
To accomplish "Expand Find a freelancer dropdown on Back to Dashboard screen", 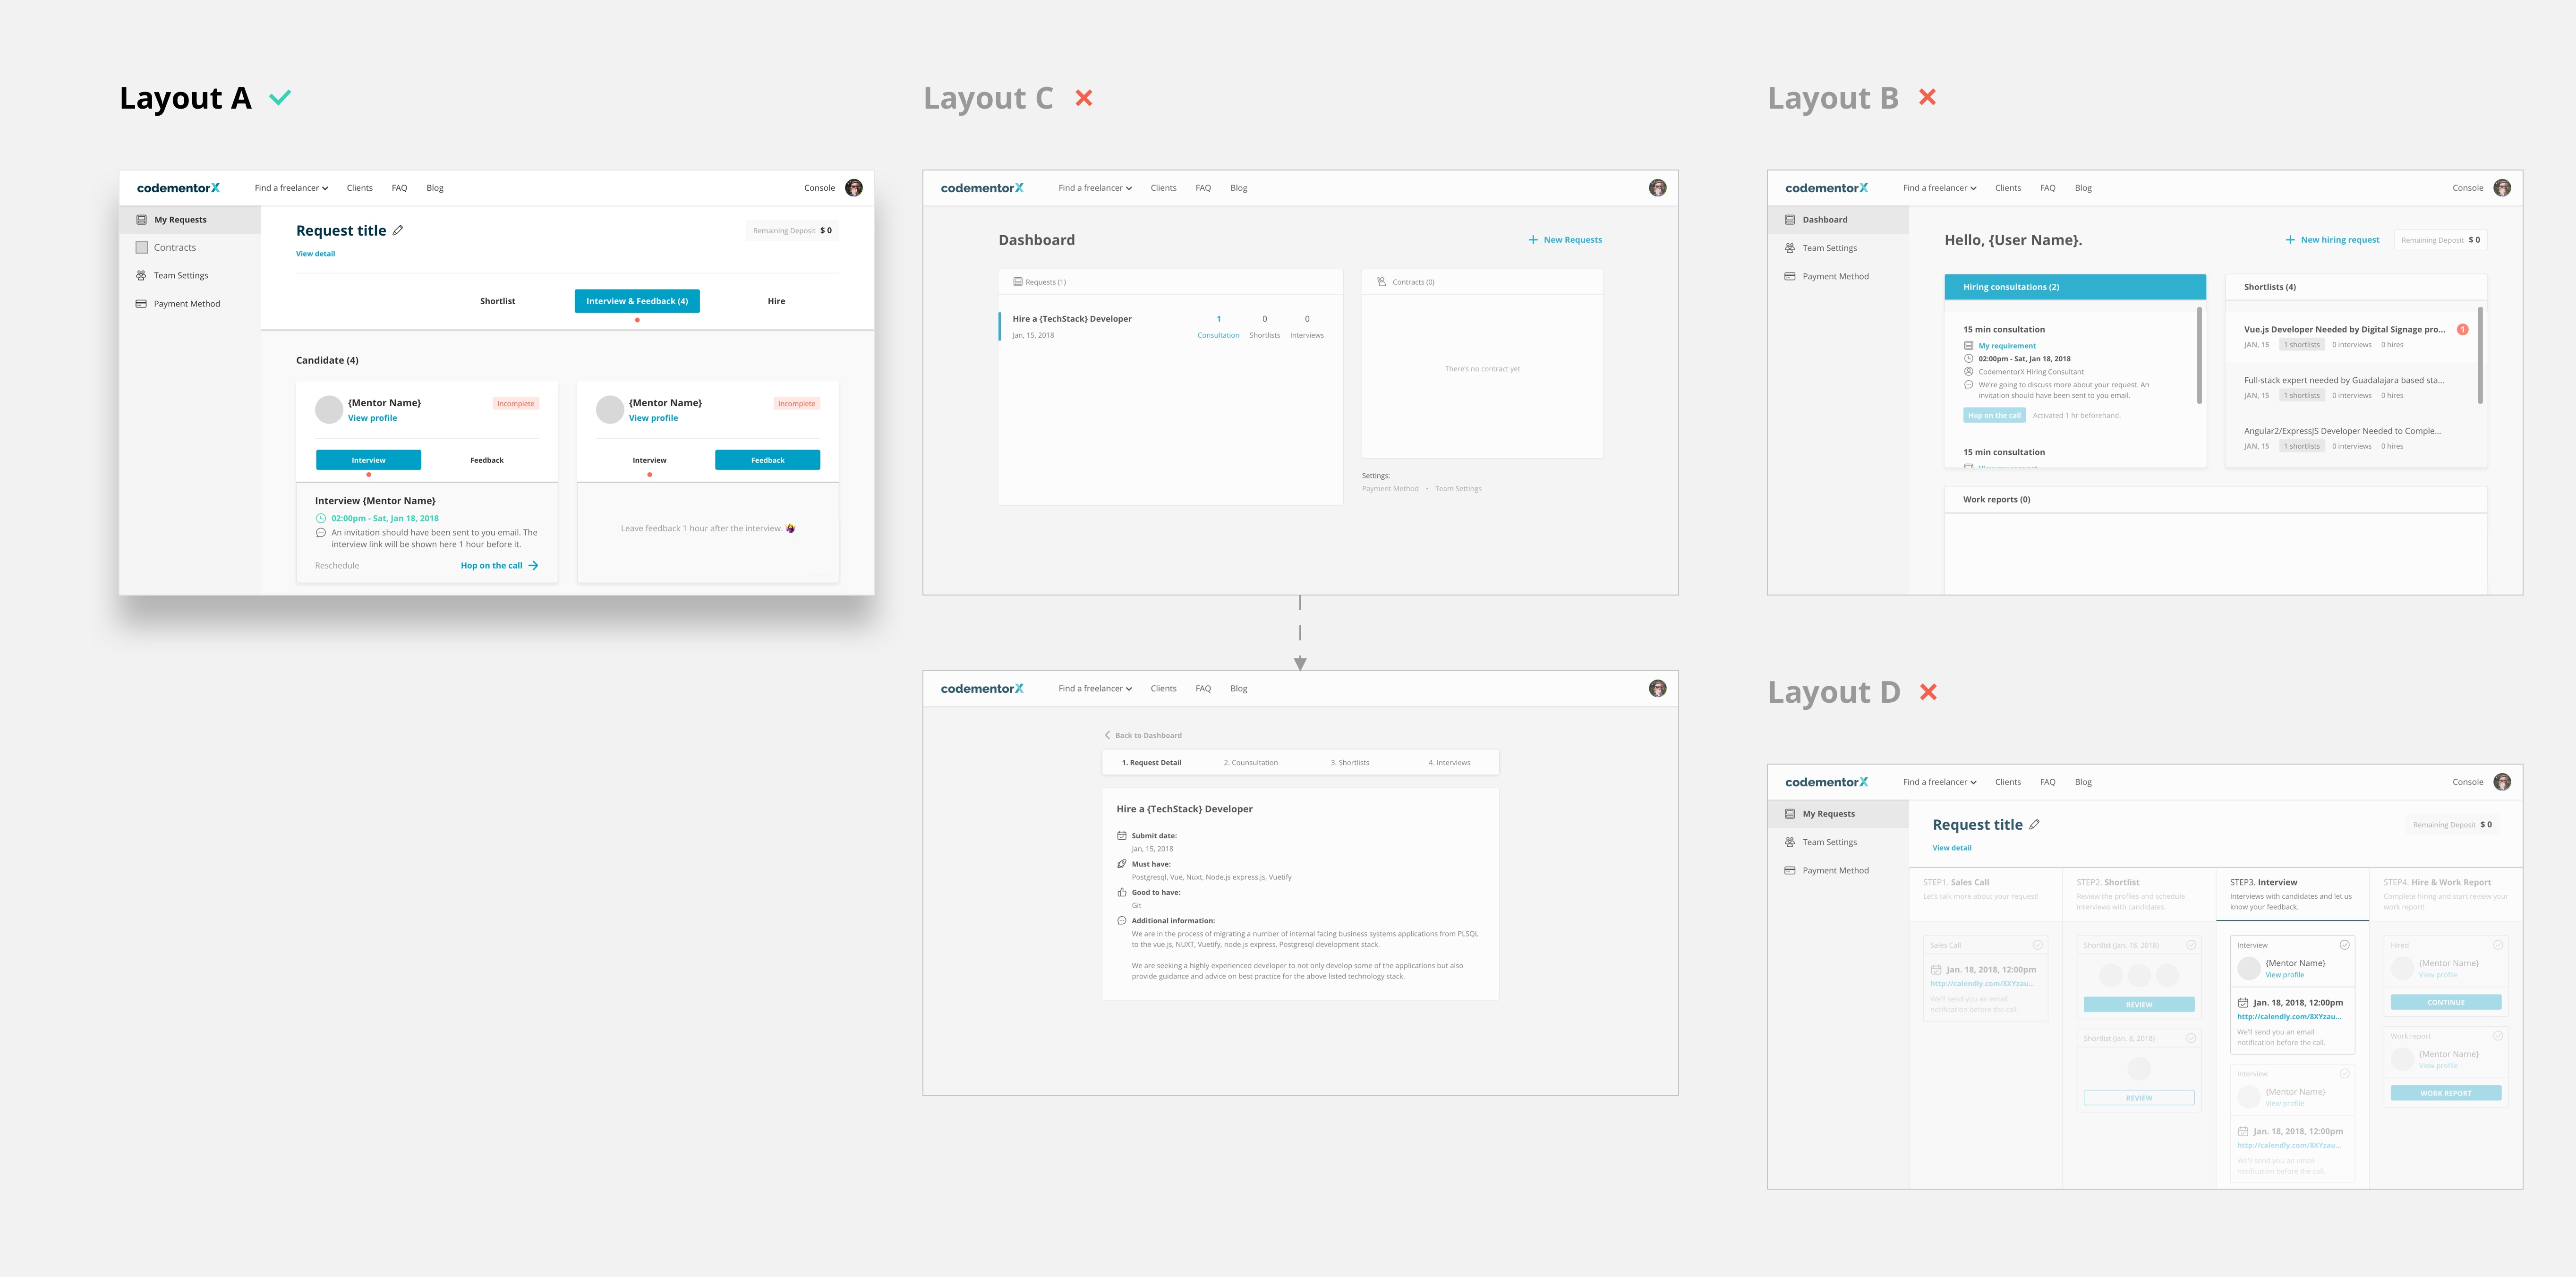I will pyautogui.click(x=1095, y=688).
